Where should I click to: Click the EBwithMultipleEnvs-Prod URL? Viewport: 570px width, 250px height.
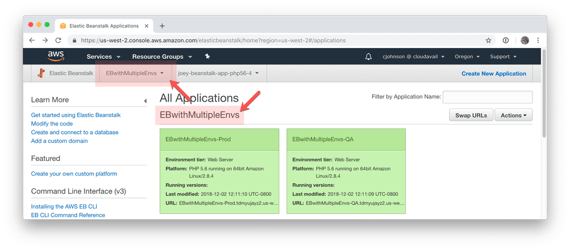pyautogui.click(x=229, y=203)
